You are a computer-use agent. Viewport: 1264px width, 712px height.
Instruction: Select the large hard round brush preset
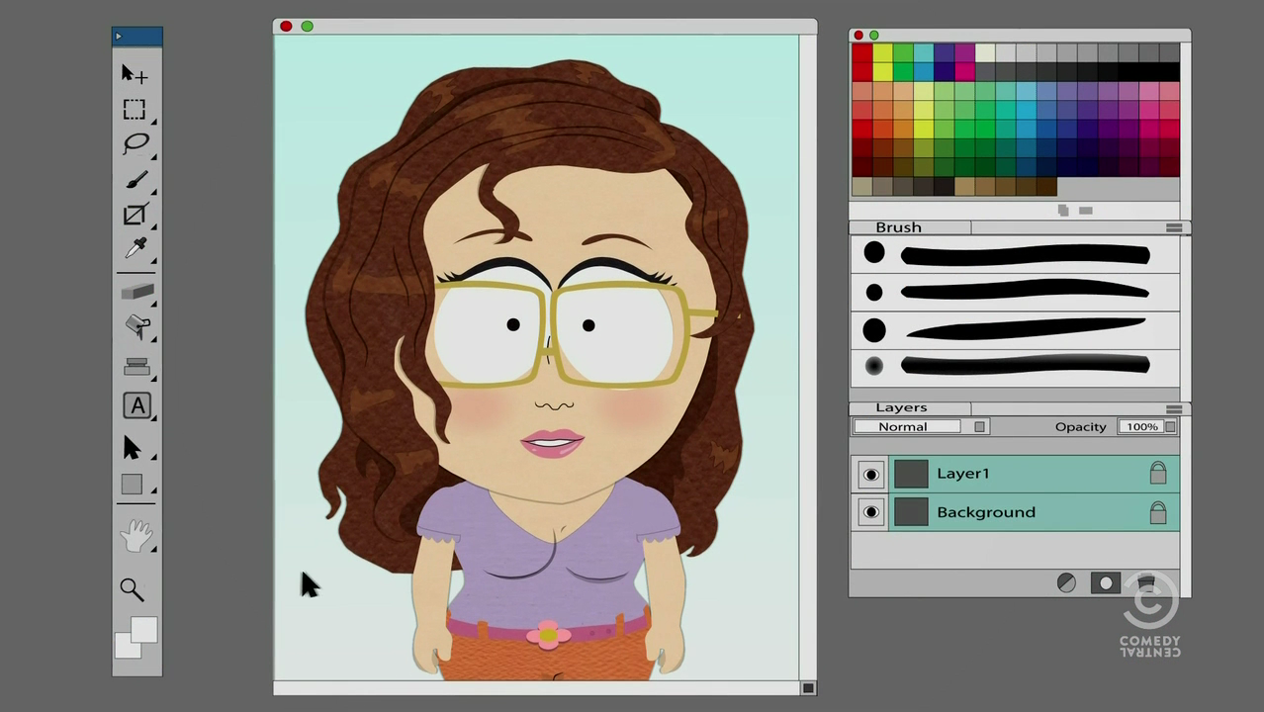(x=874, y=253)
